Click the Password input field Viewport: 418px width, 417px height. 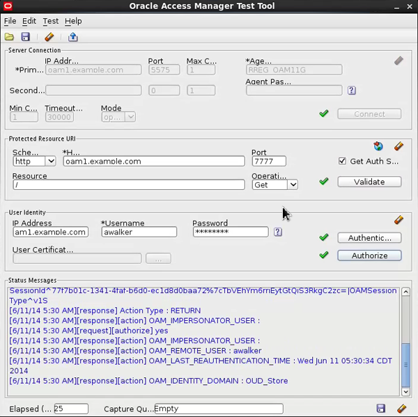pos(231,232)
